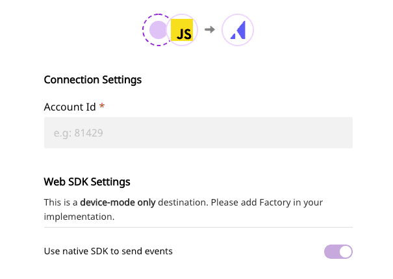Focus the Account Id input field
Image resolution: width=393 pixels, height=279 pixels.
coord(198,133)
